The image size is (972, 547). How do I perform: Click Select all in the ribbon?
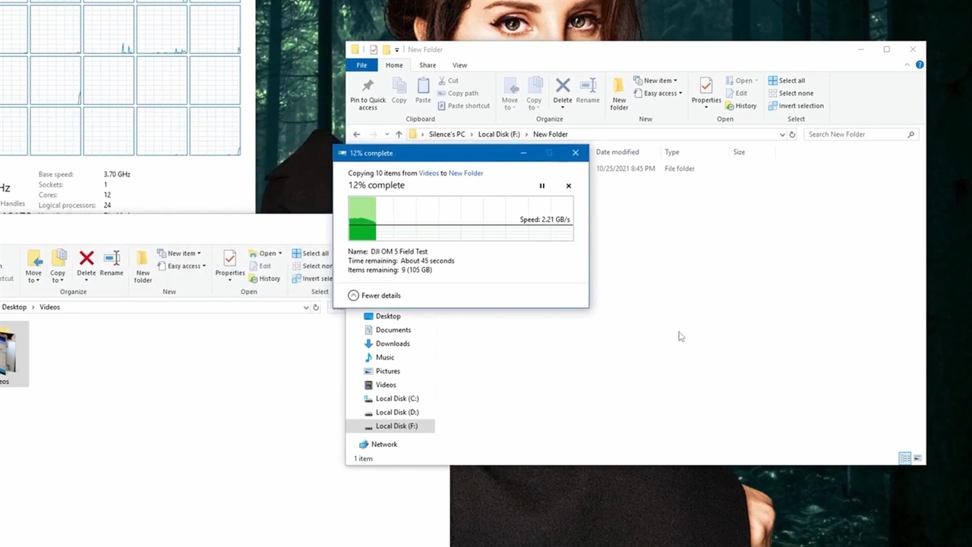click(787, 81)
